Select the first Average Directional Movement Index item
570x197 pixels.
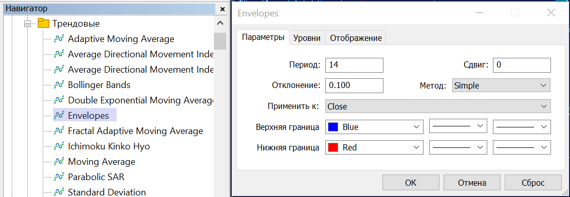pos(141,54)
